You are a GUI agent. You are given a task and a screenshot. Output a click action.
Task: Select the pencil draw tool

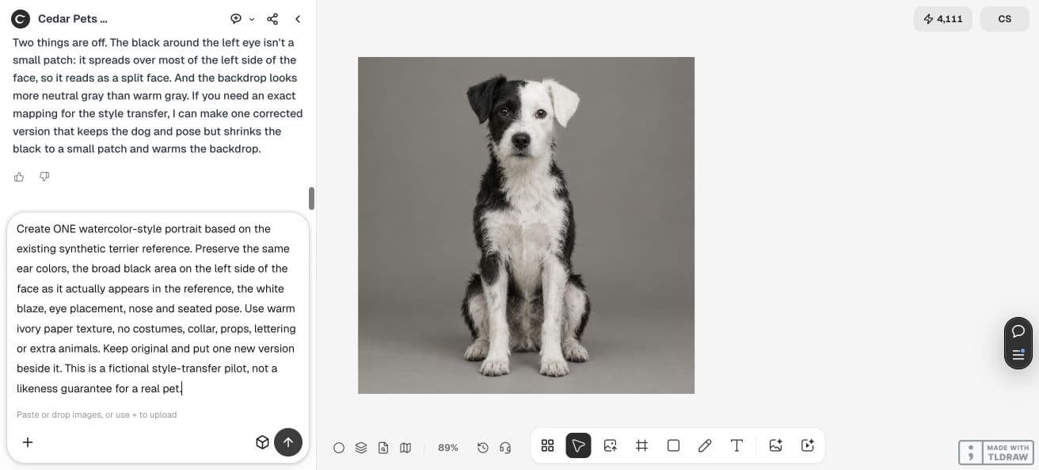click(705, 445)
